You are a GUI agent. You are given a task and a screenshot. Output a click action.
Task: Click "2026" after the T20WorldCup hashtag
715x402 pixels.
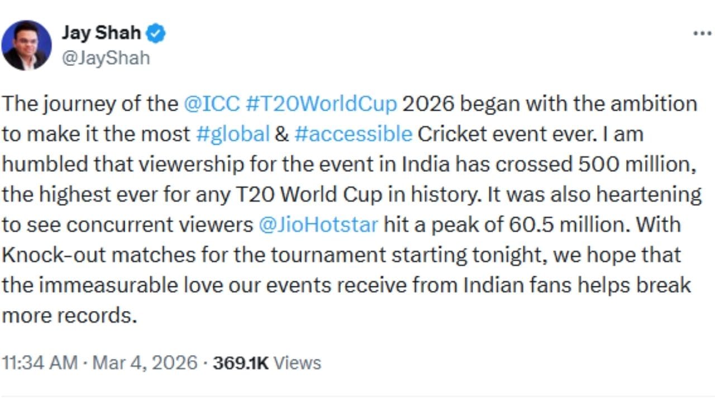428,104
